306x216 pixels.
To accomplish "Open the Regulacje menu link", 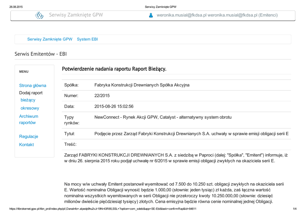I will (x=29, y=137).
